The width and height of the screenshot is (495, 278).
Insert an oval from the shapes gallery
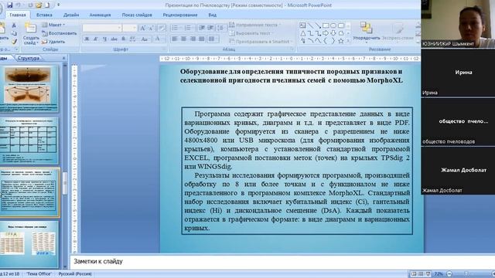tap(333, 25)
